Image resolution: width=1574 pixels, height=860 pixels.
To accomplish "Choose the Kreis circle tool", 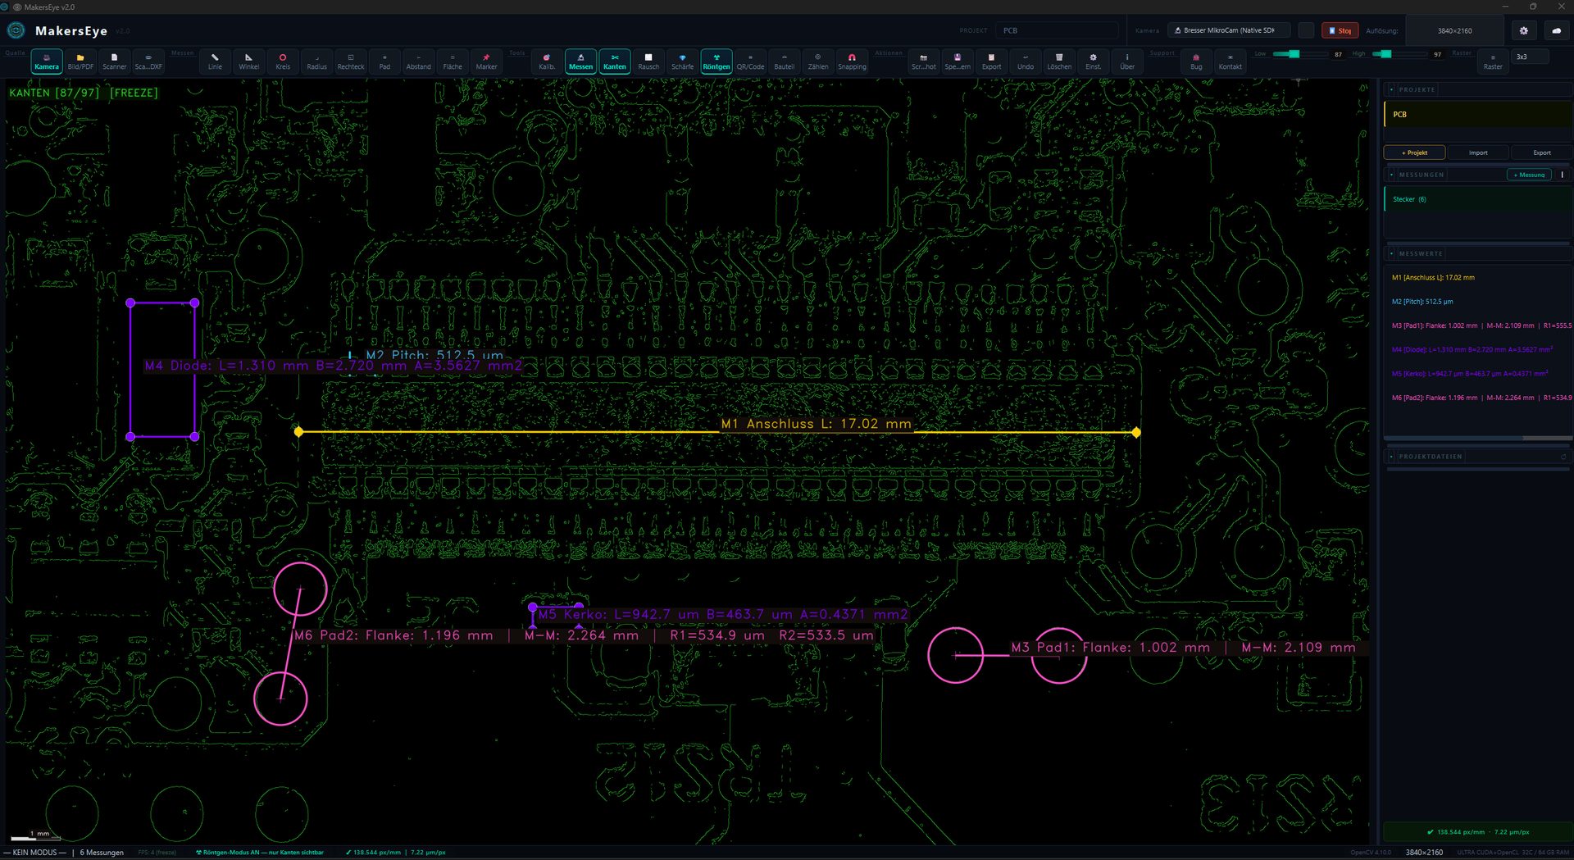I will tap(283, 61).
